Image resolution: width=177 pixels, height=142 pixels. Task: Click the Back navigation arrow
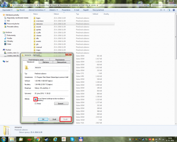tap(2, 5)
